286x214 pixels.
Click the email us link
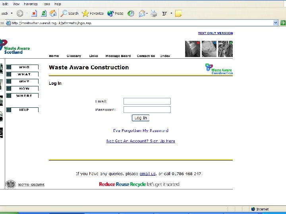tap(147, 174)
